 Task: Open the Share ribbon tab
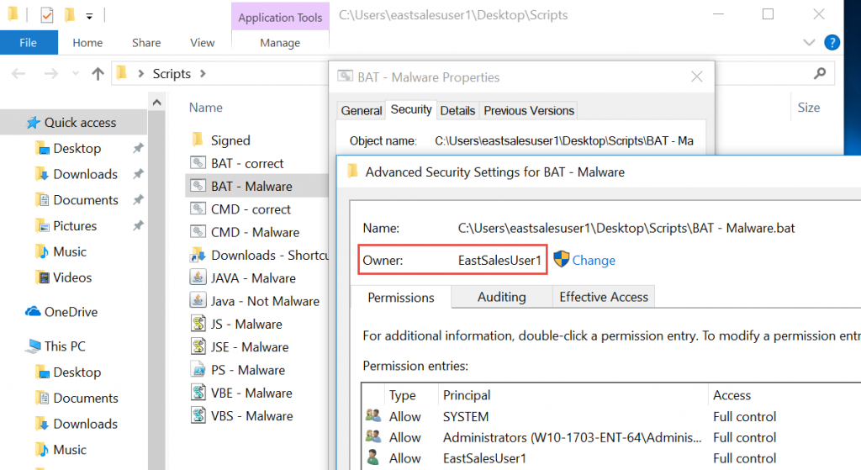[146, 42]
